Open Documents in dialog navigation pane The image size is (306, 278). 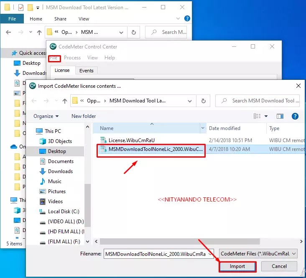61,161
